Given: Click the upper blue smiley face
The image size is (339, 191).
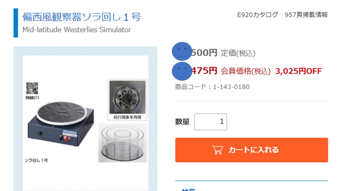Looking at the screenshot, I should [182, 51].
